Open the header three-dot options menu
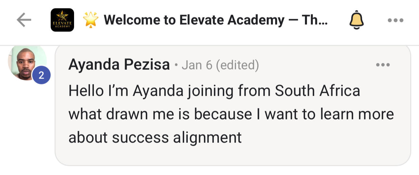 [x=395, y=20]
